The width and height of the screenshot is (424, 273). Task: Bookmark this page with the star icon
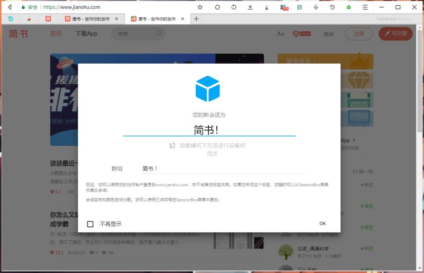tap(200, 7)
